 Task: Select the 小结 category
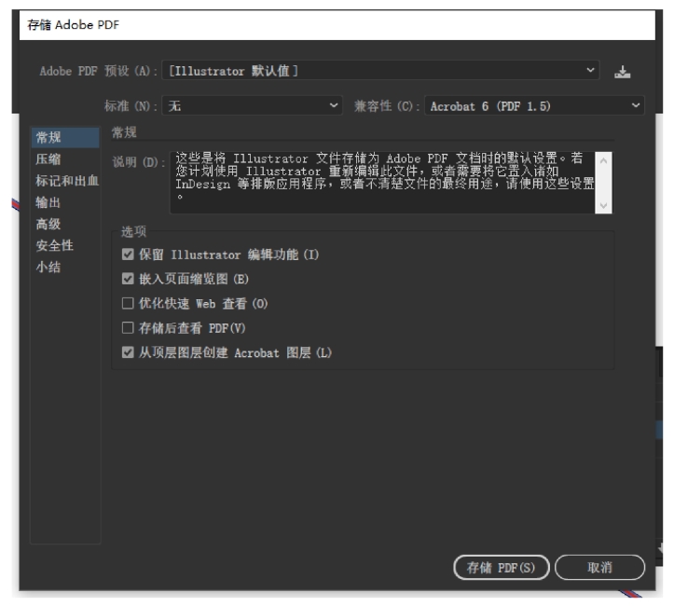click(65, 267)
